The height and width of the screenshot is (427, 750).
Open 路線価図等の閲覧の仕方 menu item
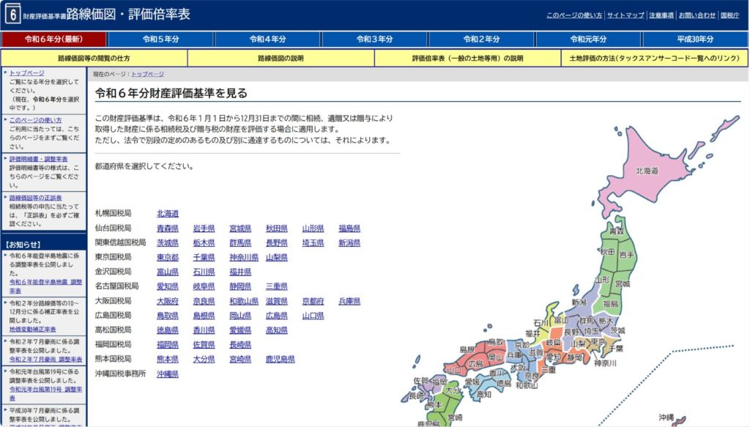pos(94,58)
